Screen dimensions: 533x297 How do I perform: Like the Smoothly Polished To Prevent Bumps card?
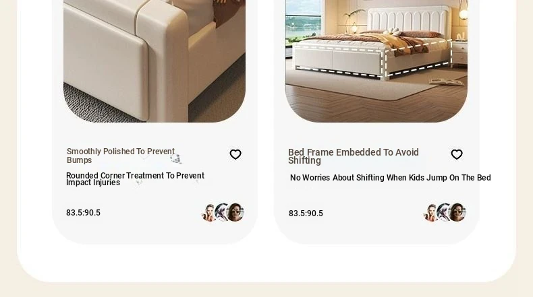coord(235,154)
